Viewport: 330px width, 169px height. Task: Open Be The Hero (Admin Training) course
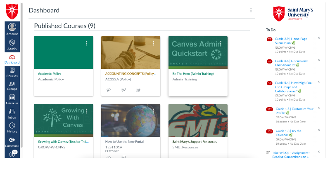point(193,74)
